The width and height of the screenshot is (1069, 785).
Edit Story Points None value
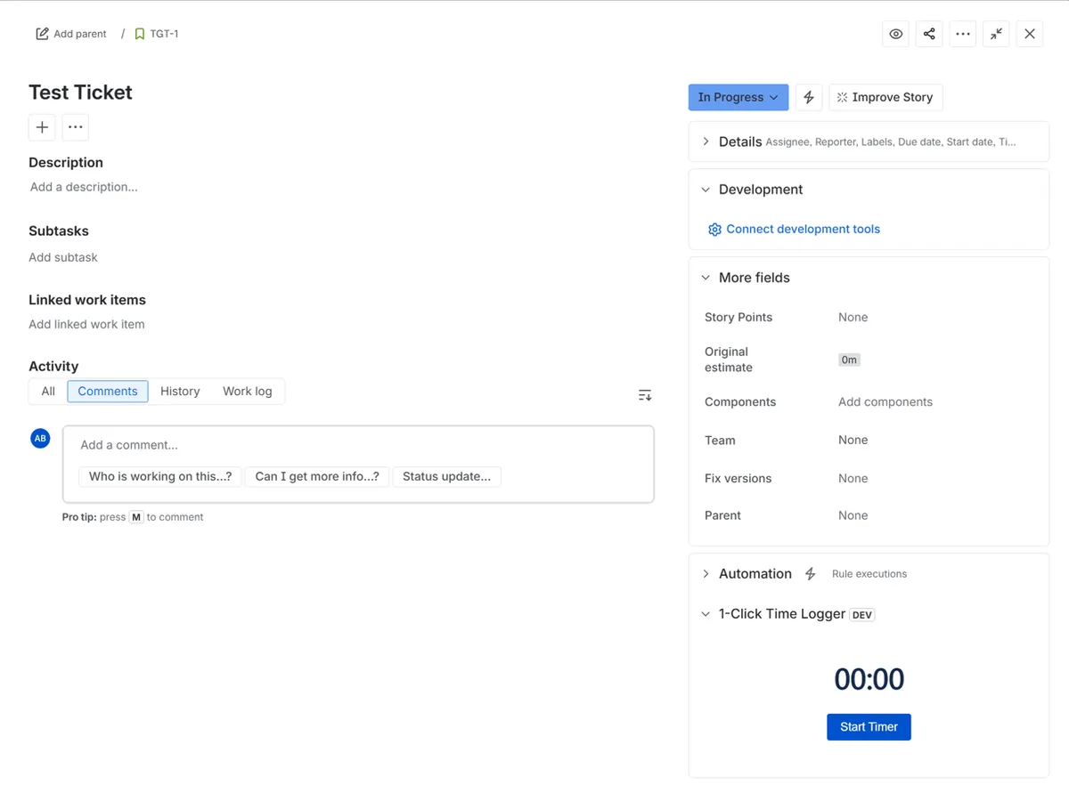853,317
